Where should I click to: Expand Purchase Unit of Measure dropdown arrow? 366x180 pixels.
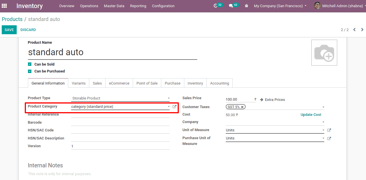323,138
